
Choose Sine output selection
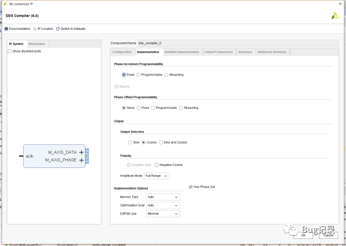pos(130,143)
